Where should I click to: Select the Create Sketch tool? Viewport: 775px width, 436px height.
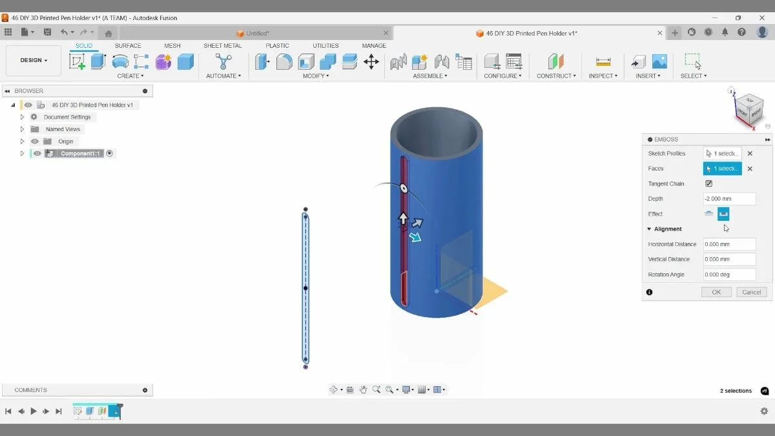click(x=77, y=60)
